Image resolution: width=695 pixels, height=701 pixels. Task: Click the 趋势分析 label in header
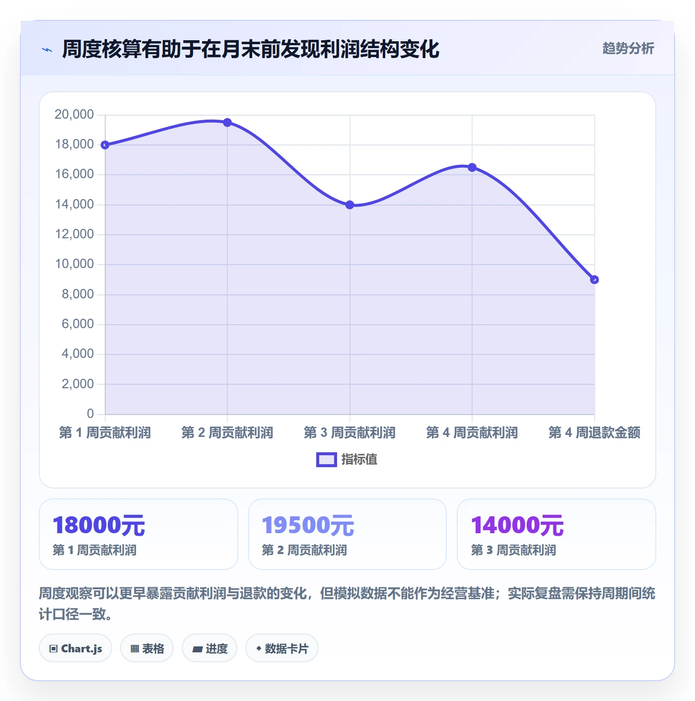pos(628,48)
